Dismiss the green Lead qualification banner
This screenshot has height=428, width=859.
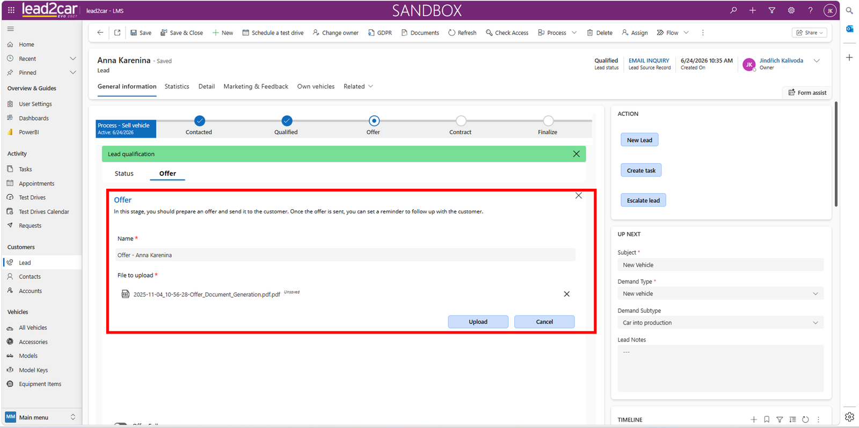click(x=577, y=154)
